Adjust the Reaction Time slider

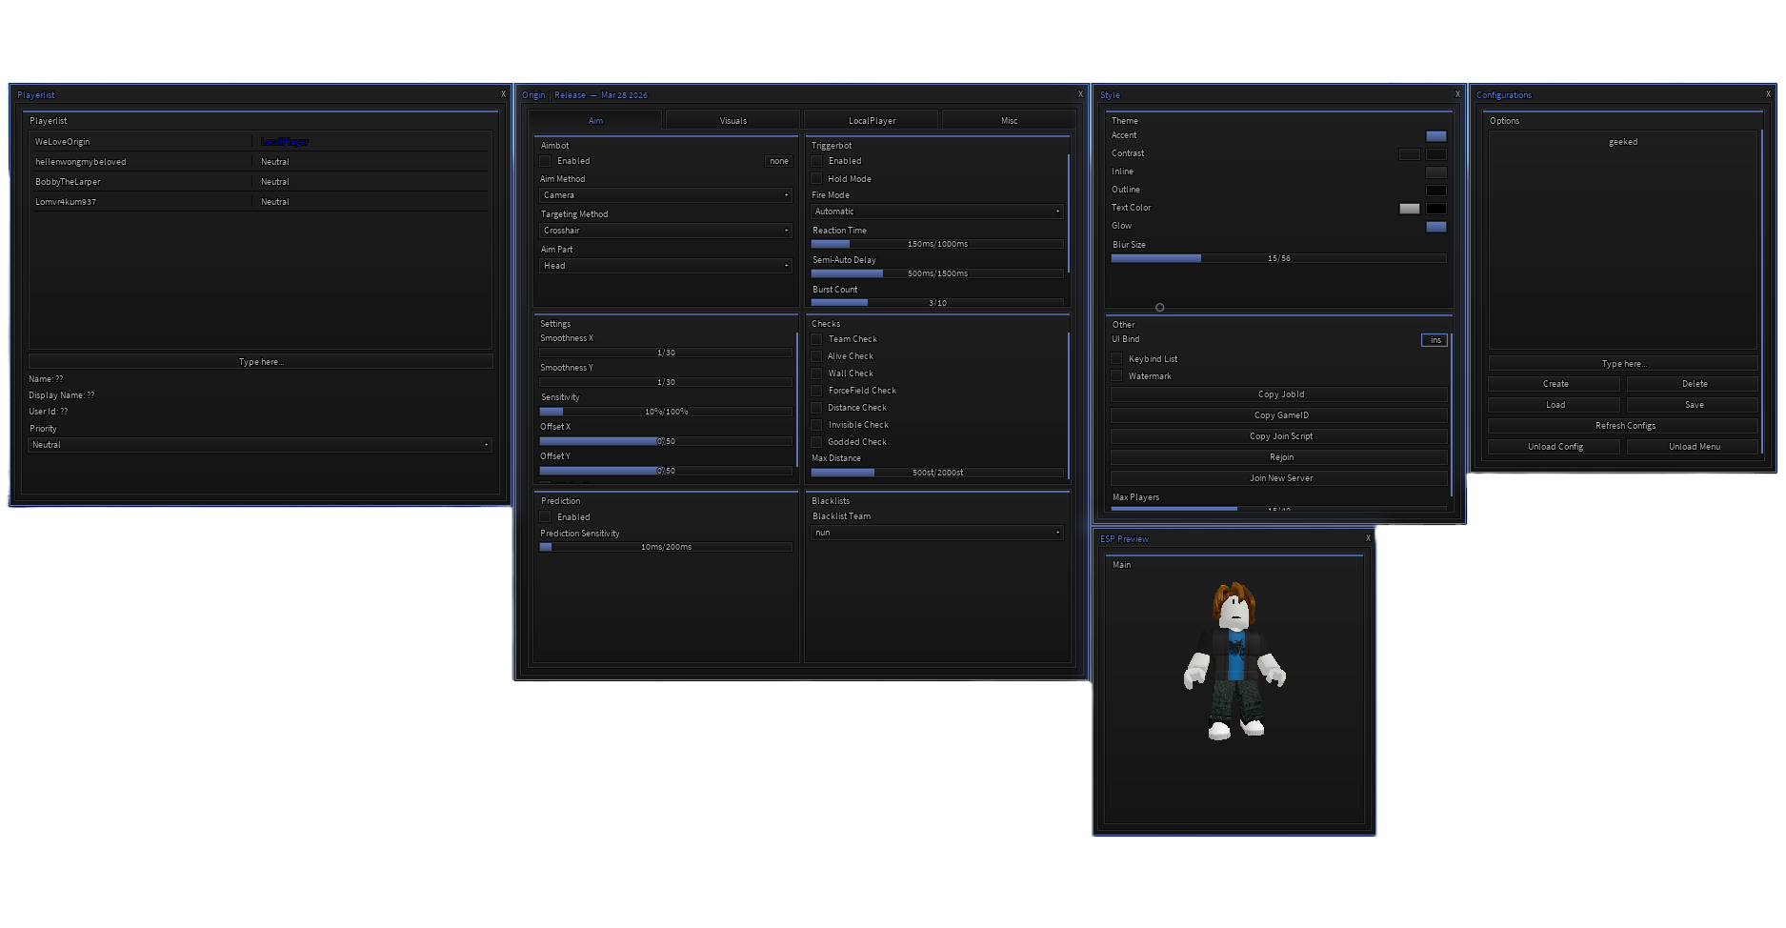coord(937,244)
